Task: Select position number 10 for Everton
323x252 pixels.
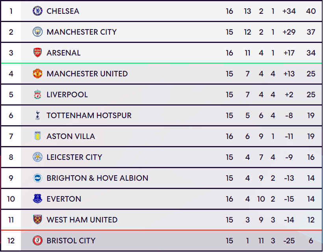Action: (11, 199)
